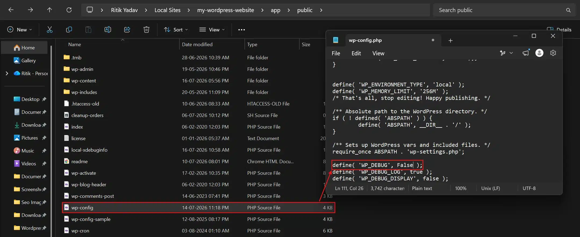This screenshot has height=237, width=580.
Task: Click the Notepad AI rewrite pen icon
Action: pos(503,53)
